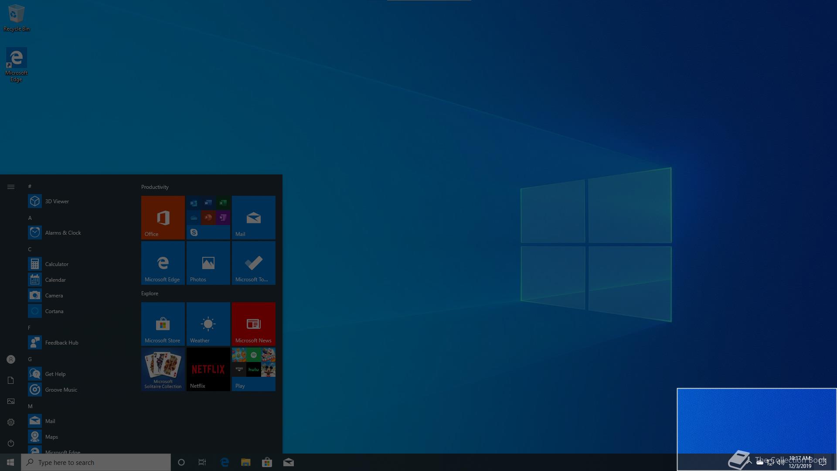The image size is (837, 471).
Task: Click the letter A group header
Action: [30, 218]
